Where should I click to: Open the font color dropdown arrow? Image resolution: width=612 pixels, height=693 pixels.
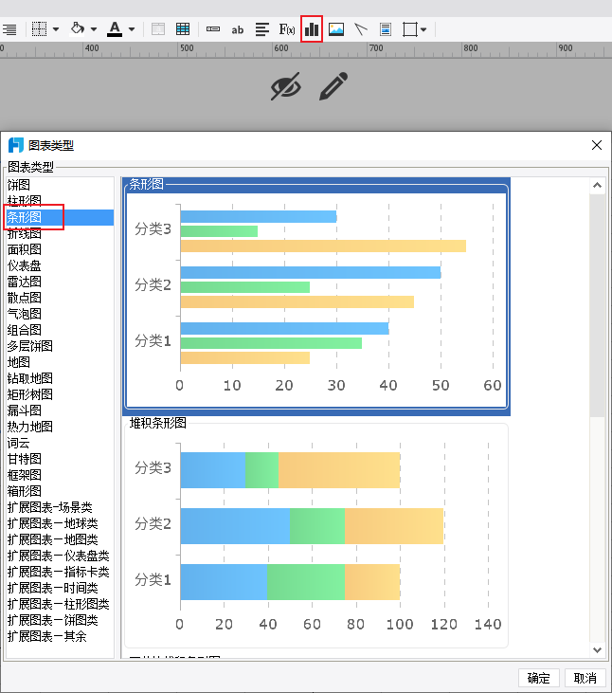[132, 29]
